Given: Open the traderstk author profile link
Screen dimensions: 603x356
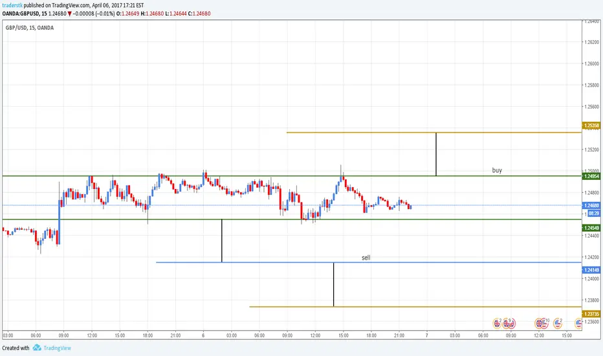Looking at the screenshot, I should point(12,5).
